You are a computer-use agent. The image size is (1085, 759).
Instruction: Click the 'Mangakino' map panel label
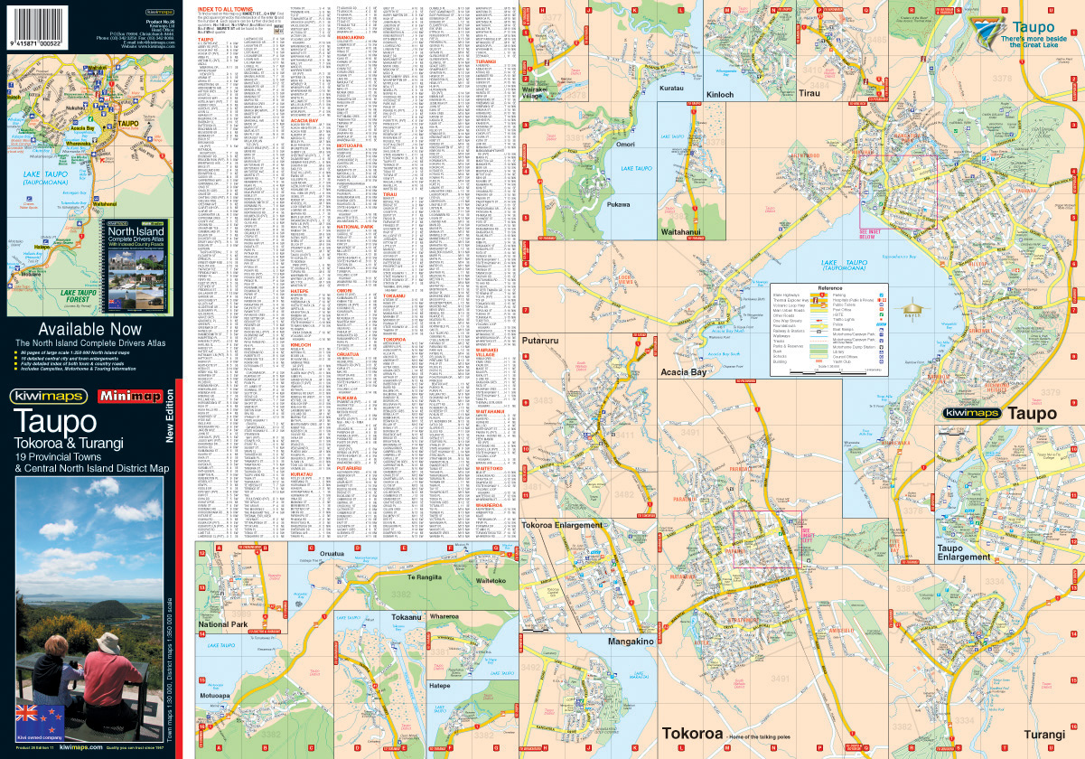click(631, 641)
